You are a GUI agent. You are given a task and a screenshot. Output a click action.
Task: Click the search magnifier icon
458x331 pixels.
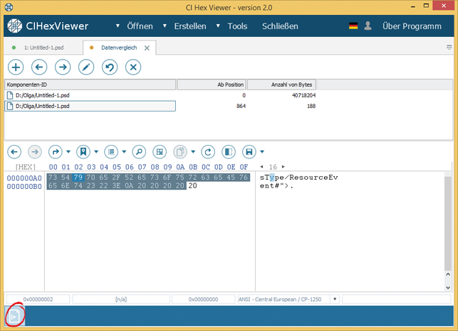(139, 152)
